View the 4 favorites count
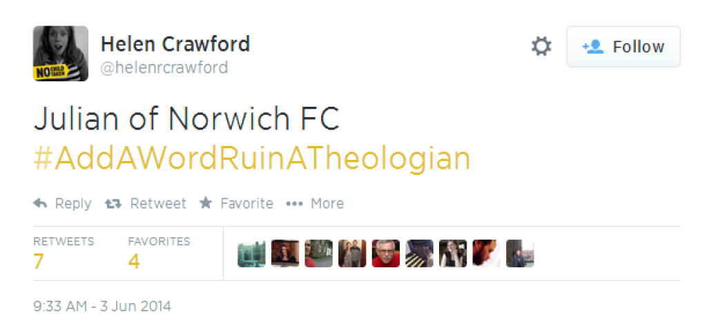This screenshot has width=718, height=332. pos(134,262)
